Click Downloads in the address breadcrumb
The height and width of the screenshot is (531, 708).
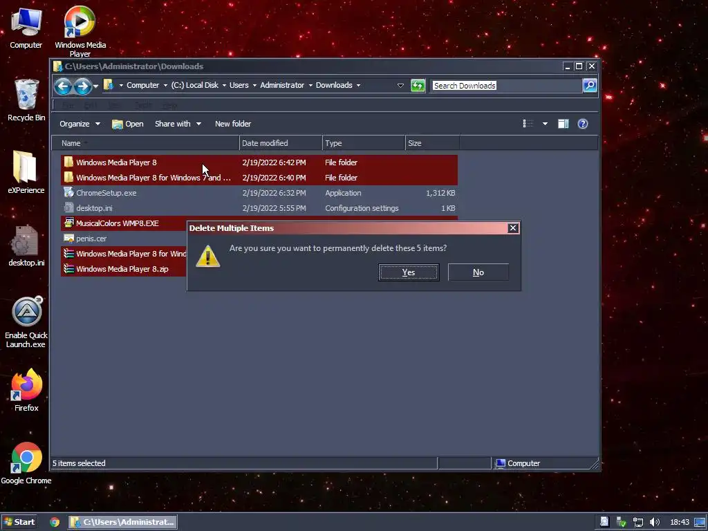334,85
